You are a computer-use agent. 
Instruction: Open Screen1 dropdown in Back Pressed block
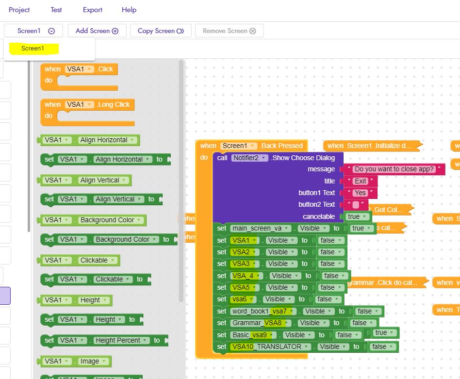pyautogui.click(x=252, y=146)
